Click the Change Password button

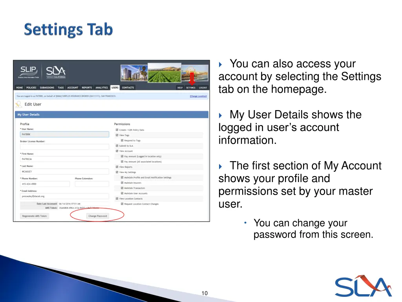(x=98, y=216)
